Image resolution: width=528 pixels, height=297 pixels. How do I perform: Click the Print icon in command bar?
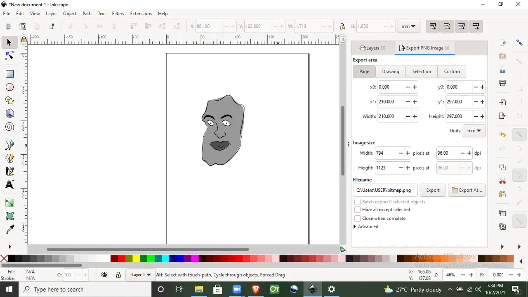[502, 83]
